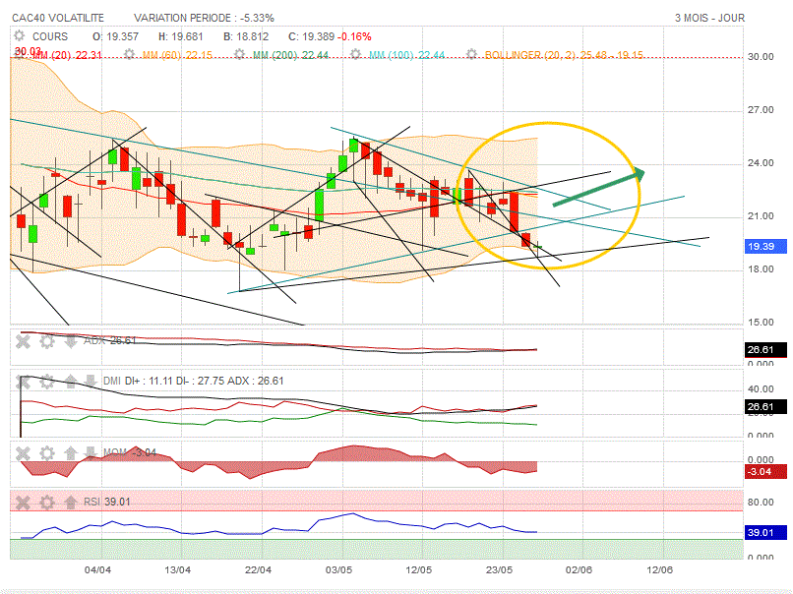The image size is (793, 594).
Task: Click the 04/04 date on time axis
Action: [x=97, y=570]
